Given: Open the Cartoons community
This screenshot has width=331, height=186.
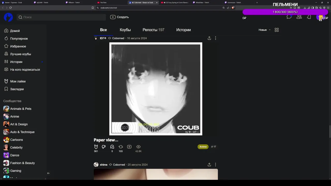Looking at the screenshot, I should (x=13, y=140).
